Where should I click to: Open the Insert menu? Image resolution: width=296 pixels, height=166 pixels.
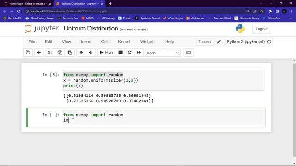tap(86, 42)
